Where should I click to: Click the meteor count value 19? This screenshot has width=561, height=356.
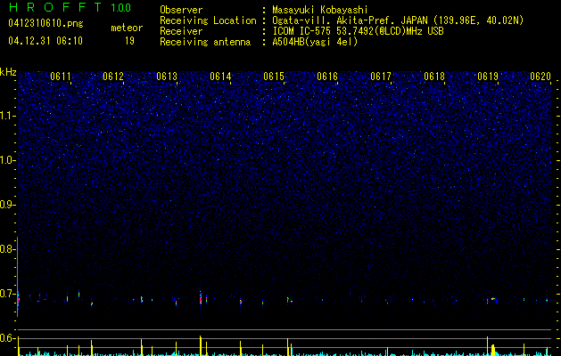point(129,41)
